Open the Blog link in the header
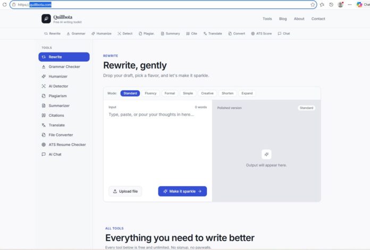Screen dimensions: 370x250 coord(283,19)
